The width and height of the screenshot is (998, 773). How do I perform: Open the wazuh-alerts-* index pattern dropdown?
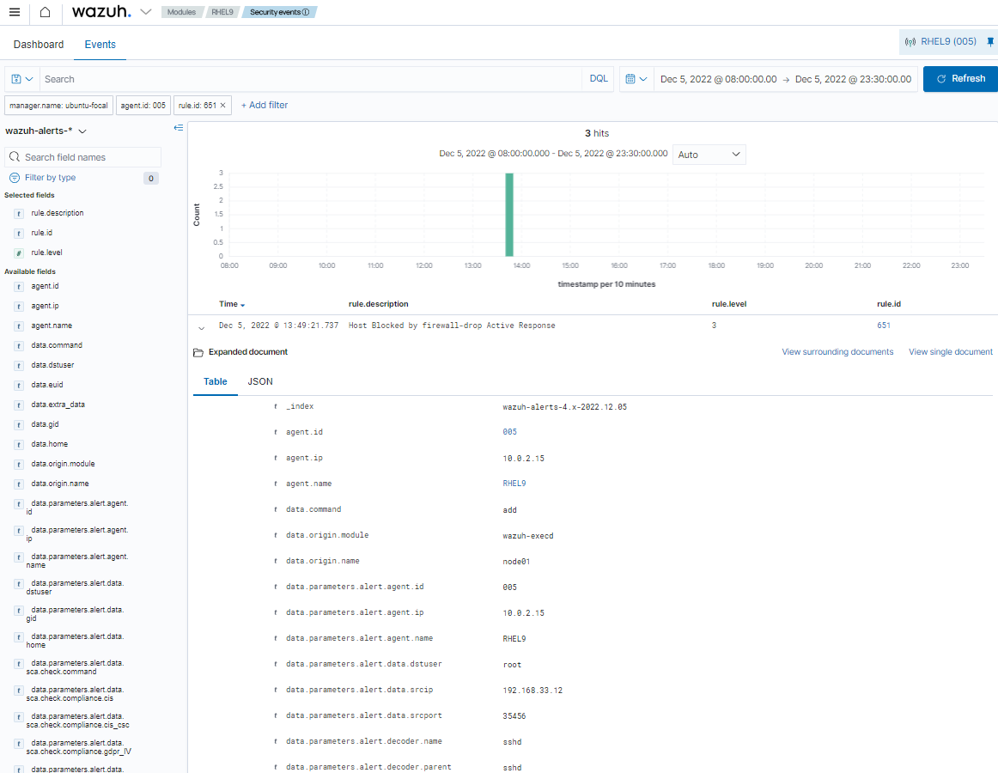point(46,131)
